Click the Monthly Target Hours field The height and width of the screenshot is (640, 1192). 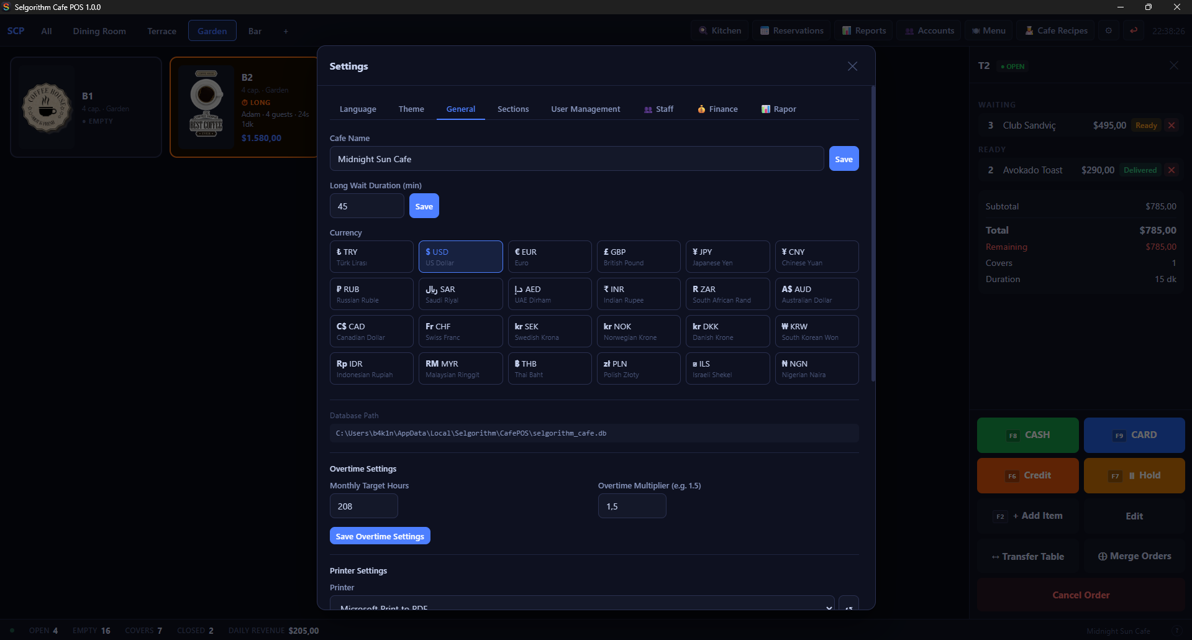[x=364, y=506]
